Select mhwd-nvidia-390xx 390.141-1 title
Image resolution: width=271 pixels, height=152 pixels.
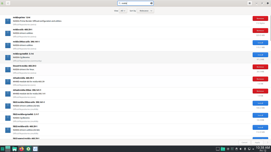[x=27, y=90]
